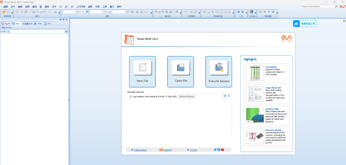This screenshot has height=165, width=346.
Task: Switch recent files to list view
Action: pos(229,96)
